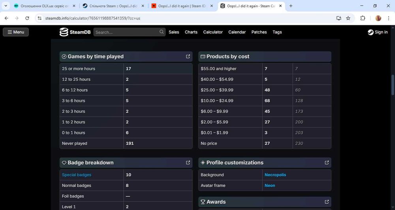Viewport: 395px width, 210px height.
Task: Click the page vertical scrollbar thumb
Action: (x=393, y=85)
